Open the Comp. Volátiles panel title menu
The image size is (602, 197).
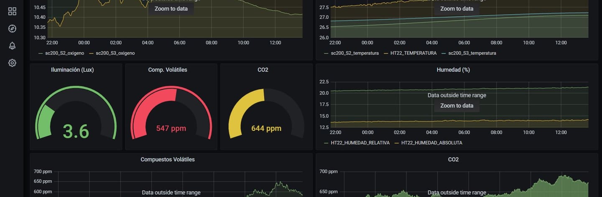coord(168,70)
